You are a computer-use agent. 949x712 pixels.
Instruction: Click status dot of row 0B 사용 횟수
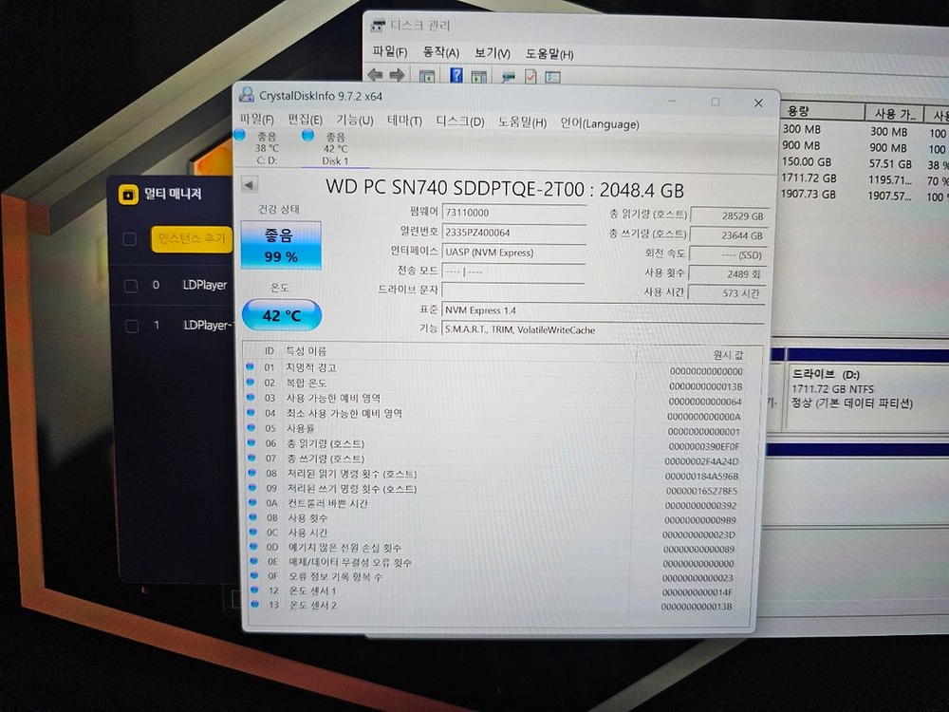253,517
